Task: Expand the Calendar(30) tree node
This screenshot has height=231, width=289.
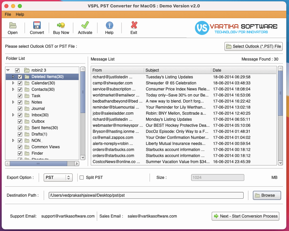Action: [13, 83]
